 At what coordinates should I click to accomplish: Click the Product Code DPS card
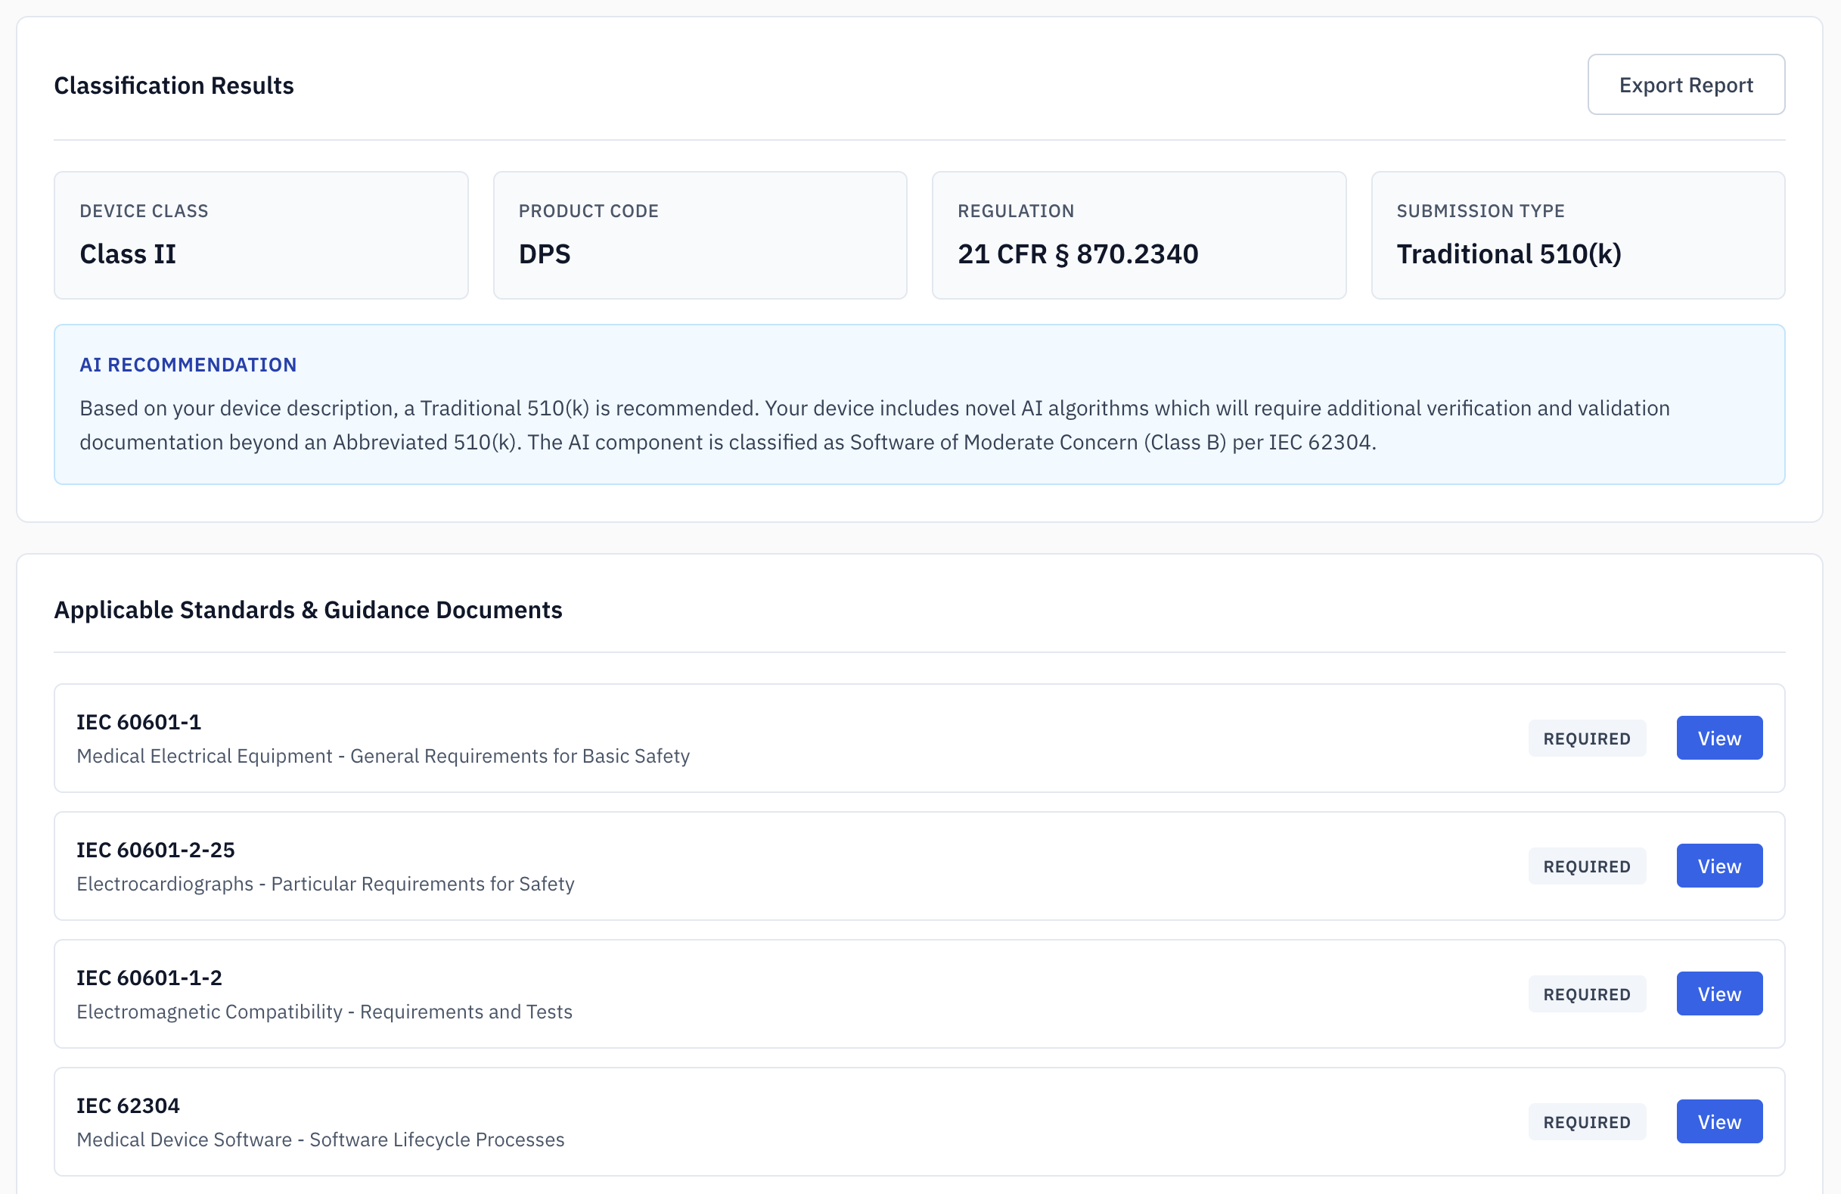[700, 235]
